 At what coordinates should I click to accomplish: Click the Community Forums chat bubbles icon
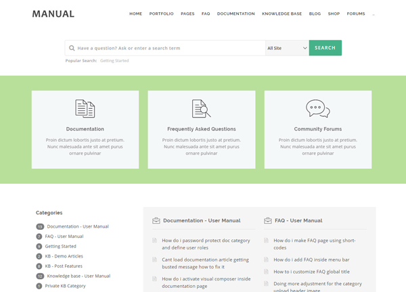click(x=317, y=108)
